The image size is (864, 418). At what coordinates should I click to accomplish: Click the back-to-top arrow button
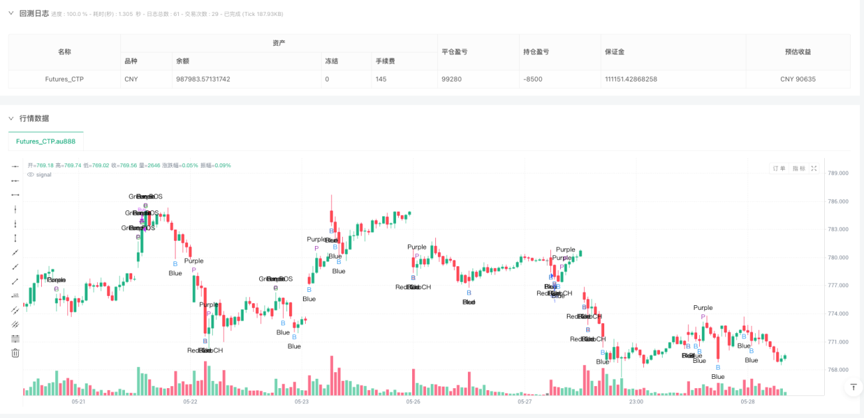click(853, 387)
